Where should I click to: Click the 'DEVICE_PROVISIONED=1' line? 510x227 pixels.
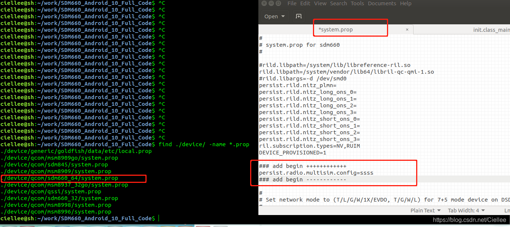point(293,153)
